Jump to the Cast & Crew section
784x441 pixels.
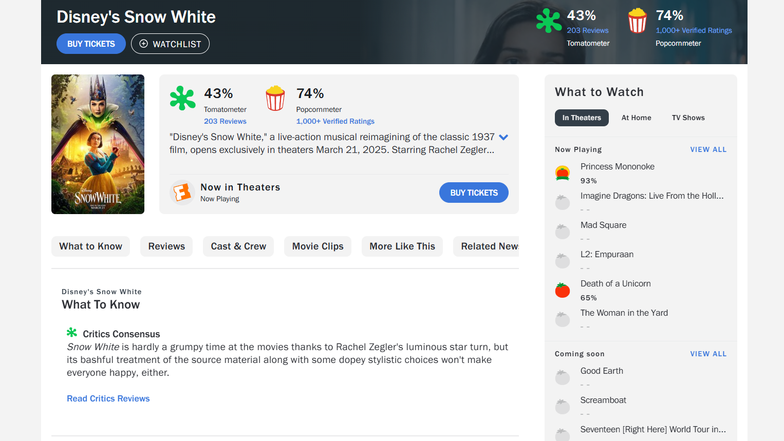pos(238,246)
